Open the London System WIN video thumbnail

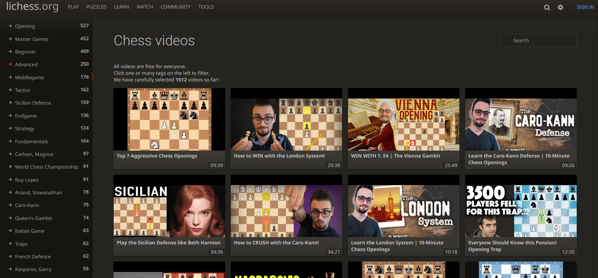[286, 119]
